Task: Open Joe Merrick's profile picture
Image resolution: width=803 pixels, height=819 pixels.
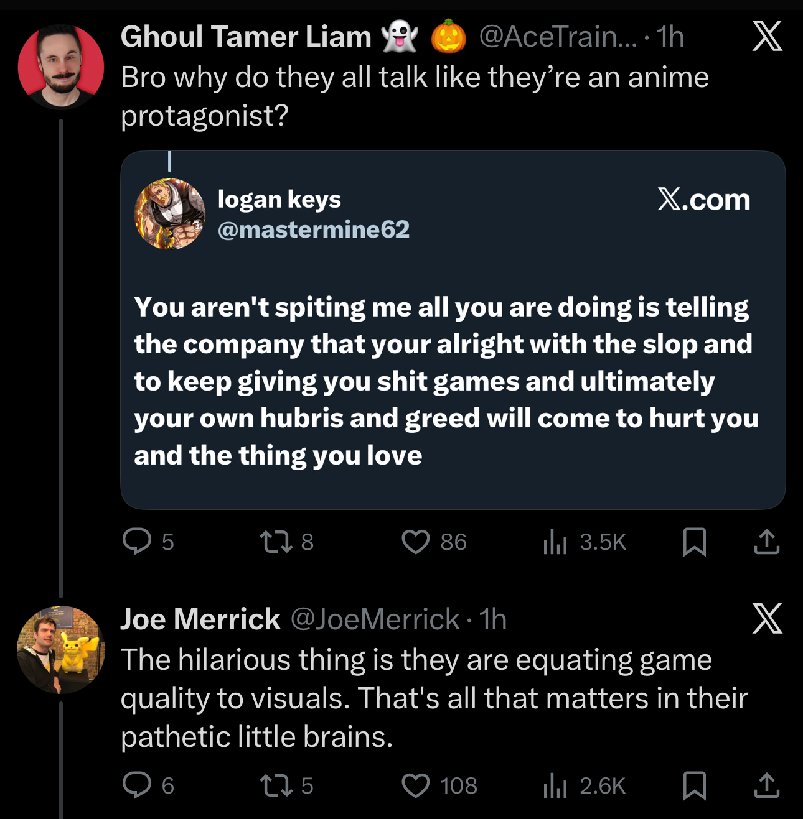Action: (61, 650)
